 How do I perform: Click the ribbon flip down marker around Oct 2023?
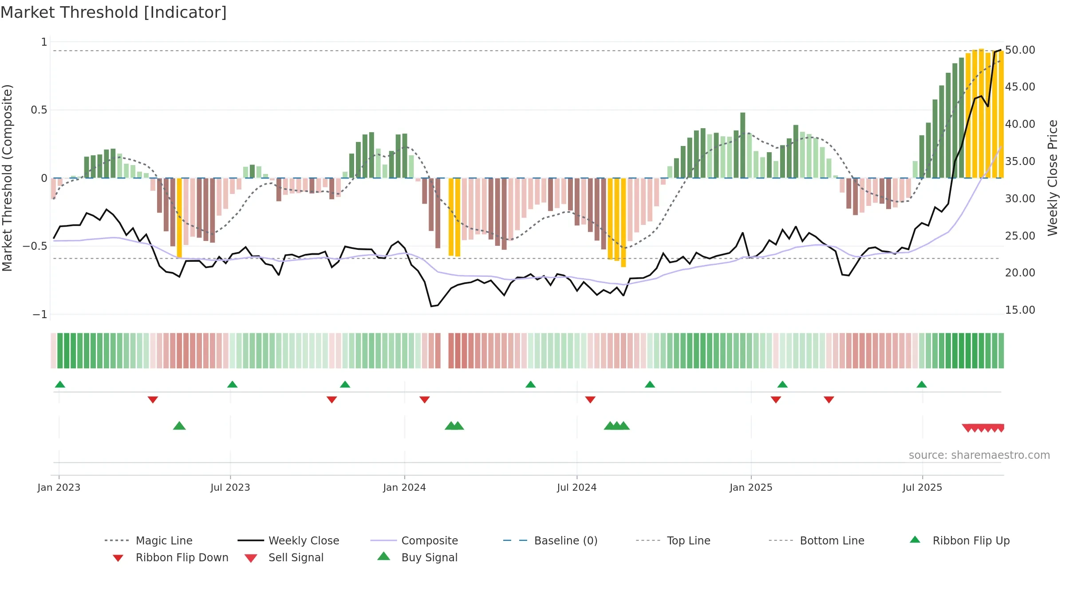pyautogui.click(x=331, y=399)
